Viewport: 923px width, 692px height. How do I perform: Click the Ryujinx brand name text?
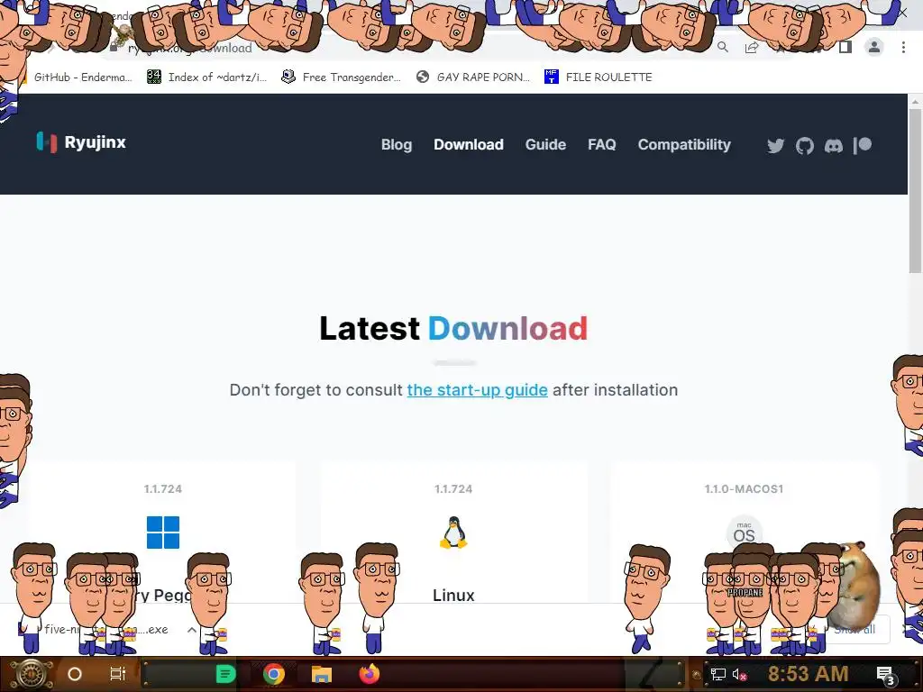click(x=95, y=142)
